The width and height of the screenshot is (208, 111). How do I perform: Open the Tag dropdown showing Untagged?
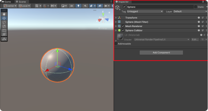click(145, 11)
